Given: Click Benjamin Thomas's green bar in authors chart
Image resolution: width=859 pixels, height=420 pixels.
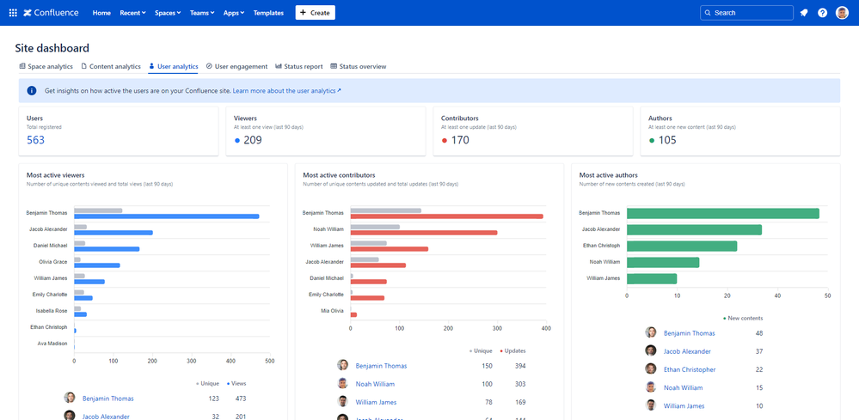Looking at the screenshot, I should click(x=722, y=213).
